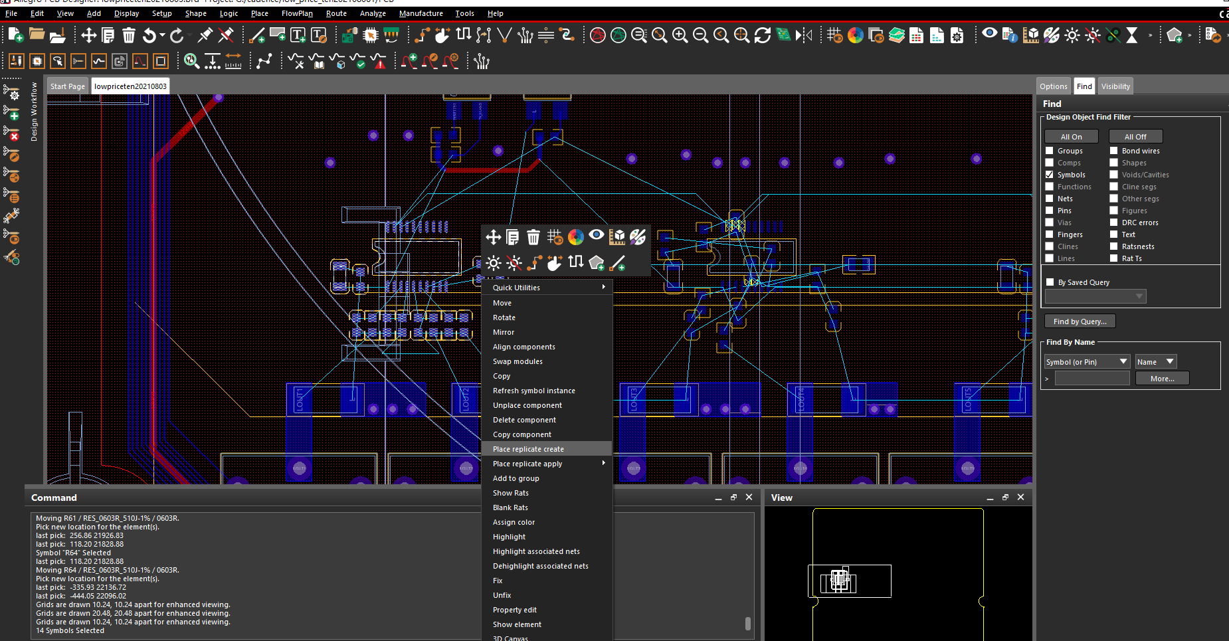
Task: Click the trash icon in the floating canvas toolbar
Action: tap(533, 237)
